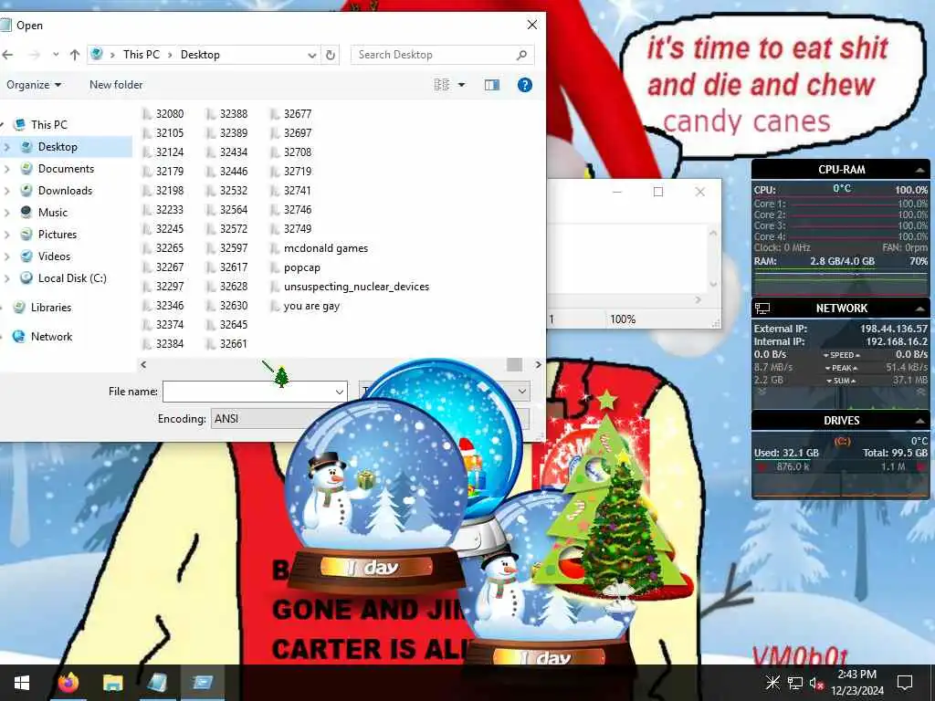Open folder 32080

pyautogui.click(x=163, y=114)
